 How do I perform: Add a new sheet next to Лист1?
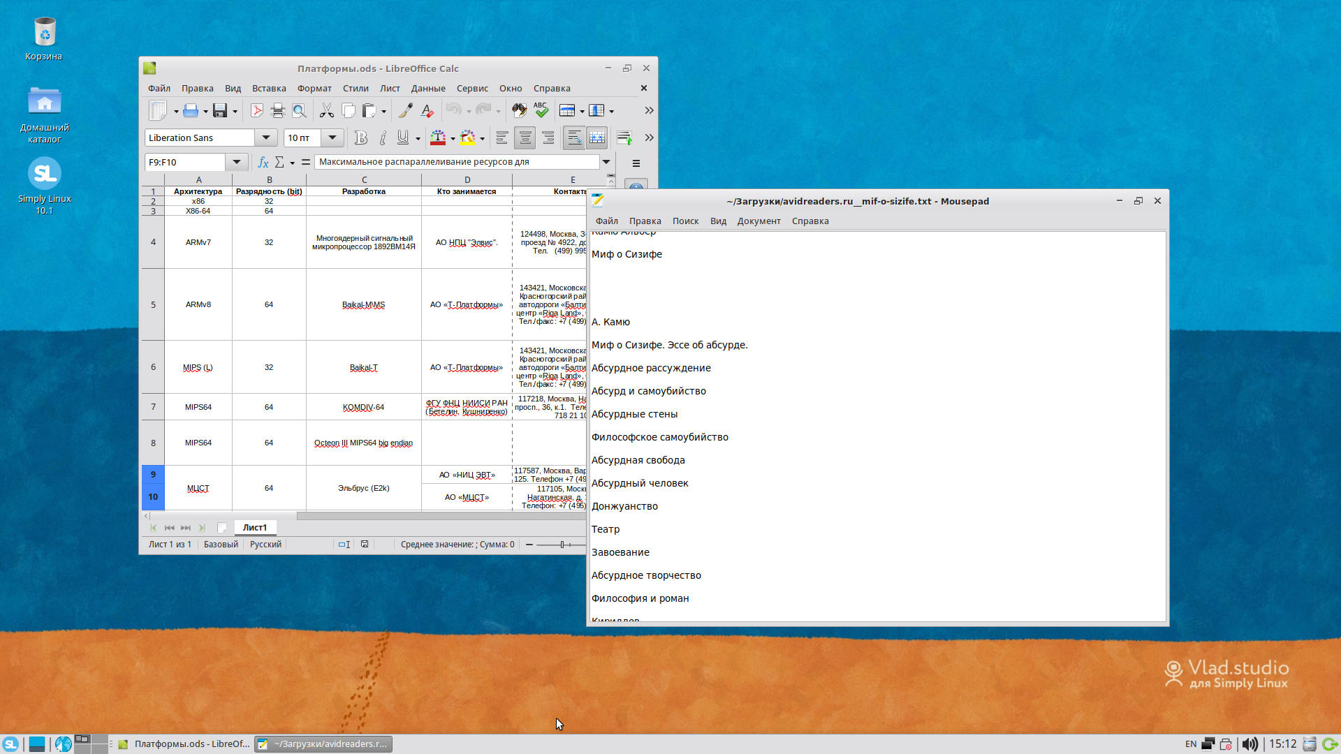pyautogui.click(x=222, y=528)
